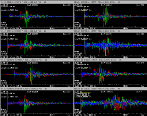Click the NLOC4 label under trace #1
147x116 pixels.
tap(52, 28)
